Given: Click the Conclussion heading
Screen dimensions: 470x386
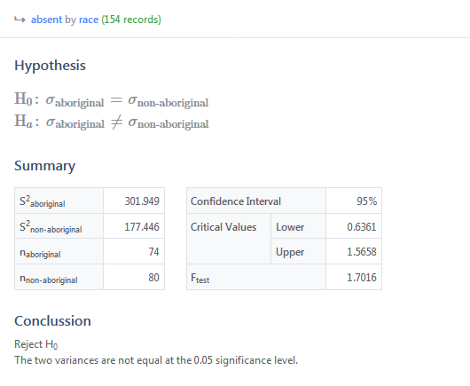Looking at the screenshot, I should [52, 320].
